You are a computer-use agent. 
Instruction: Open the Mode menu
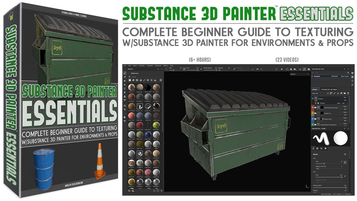(135, 65)
